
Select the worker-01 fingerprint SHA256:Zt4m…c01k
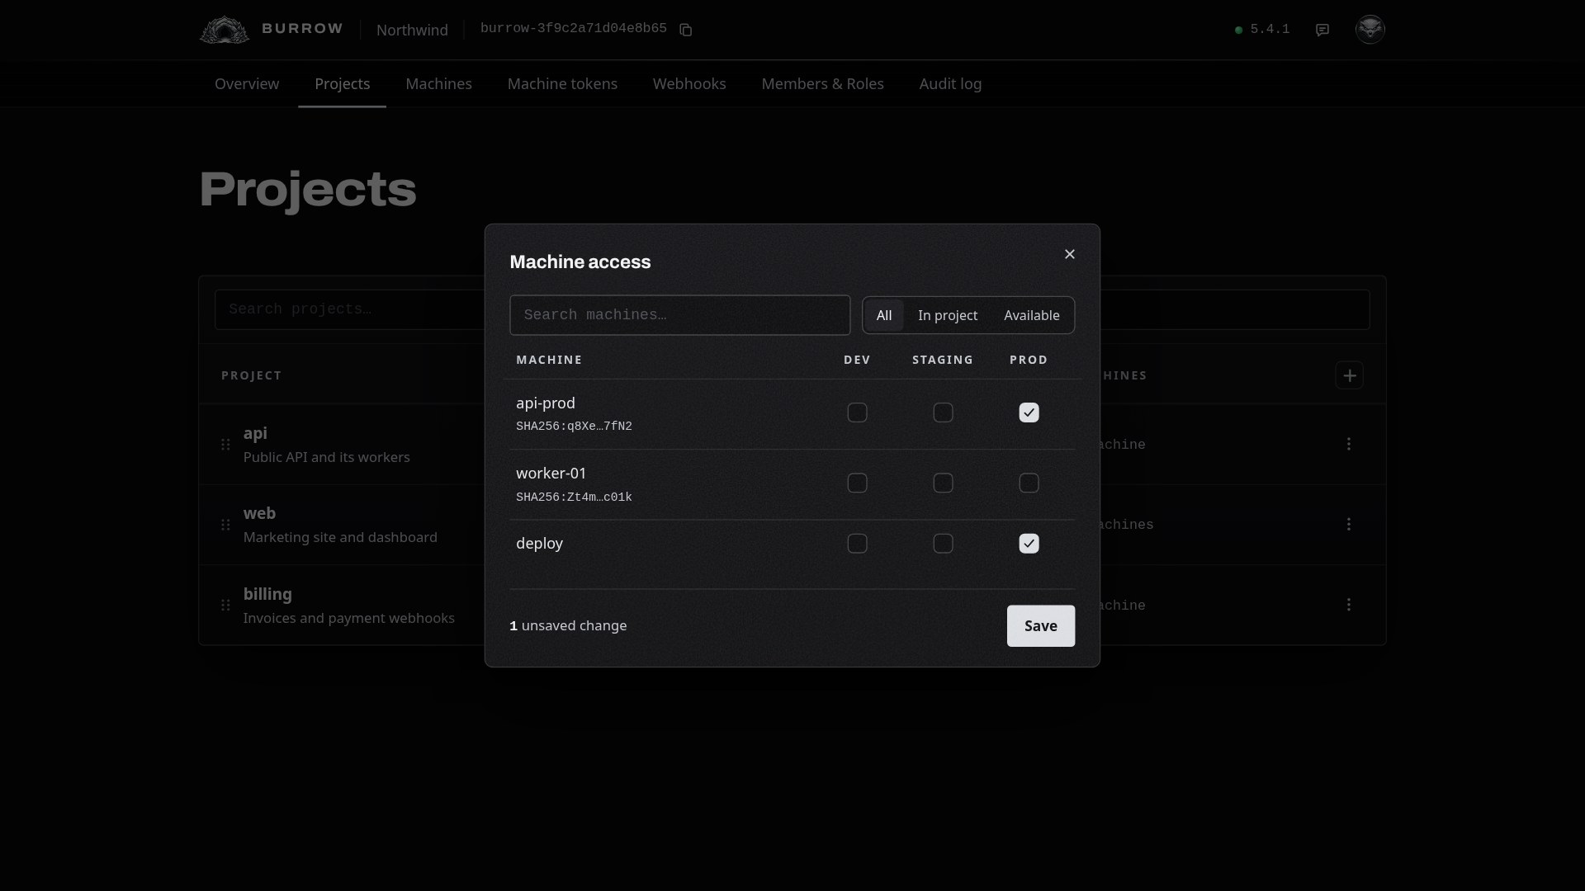click(574, 497)
